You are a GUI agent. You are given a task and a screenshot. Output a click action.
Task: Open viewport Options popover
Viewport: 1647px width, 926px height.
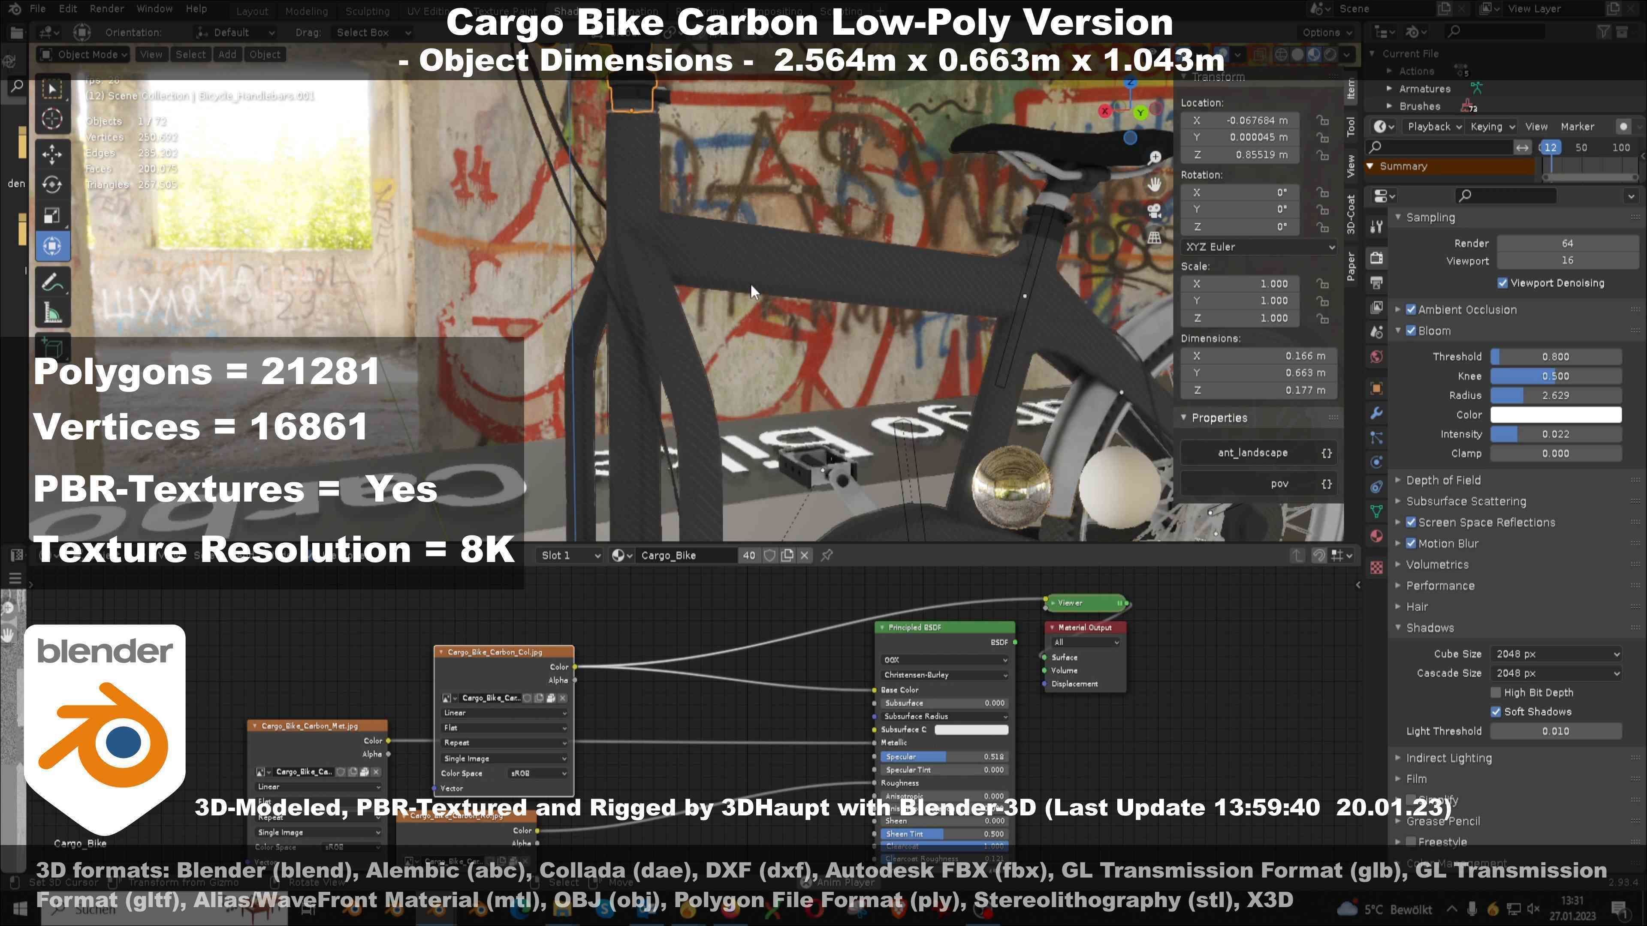click(1327, 33)
